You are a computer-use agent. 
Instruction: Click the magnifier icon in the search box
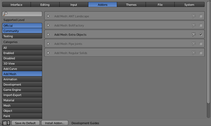click(x=6, y=14)
